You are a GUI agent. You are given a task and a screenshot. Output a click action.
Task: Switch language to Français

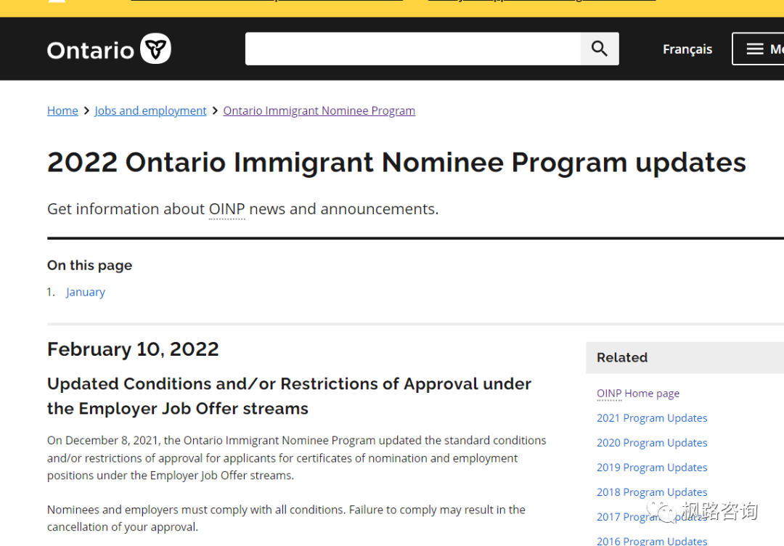point(687,49)
